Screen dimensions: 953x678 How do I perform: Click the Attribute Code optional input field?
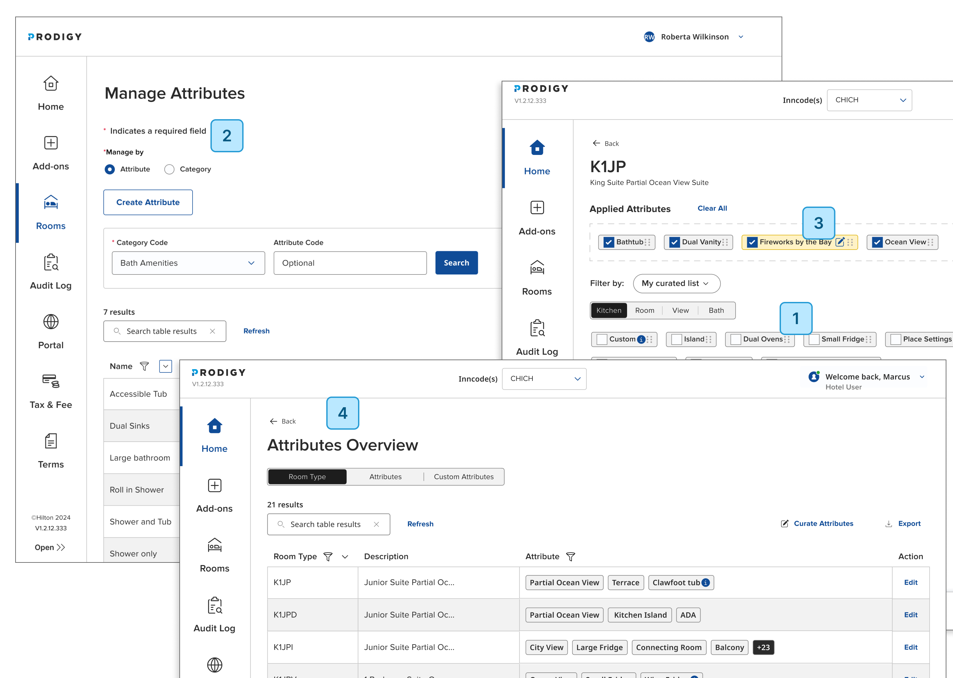point(350,263)
